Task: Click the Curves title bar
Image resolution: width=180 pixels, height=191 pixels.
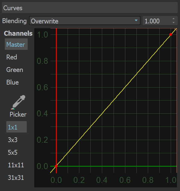Action: pyautogui.click(x=90, y=7)
